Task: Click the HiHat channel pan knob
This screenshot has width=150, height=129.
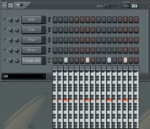Action: (10, 40)
